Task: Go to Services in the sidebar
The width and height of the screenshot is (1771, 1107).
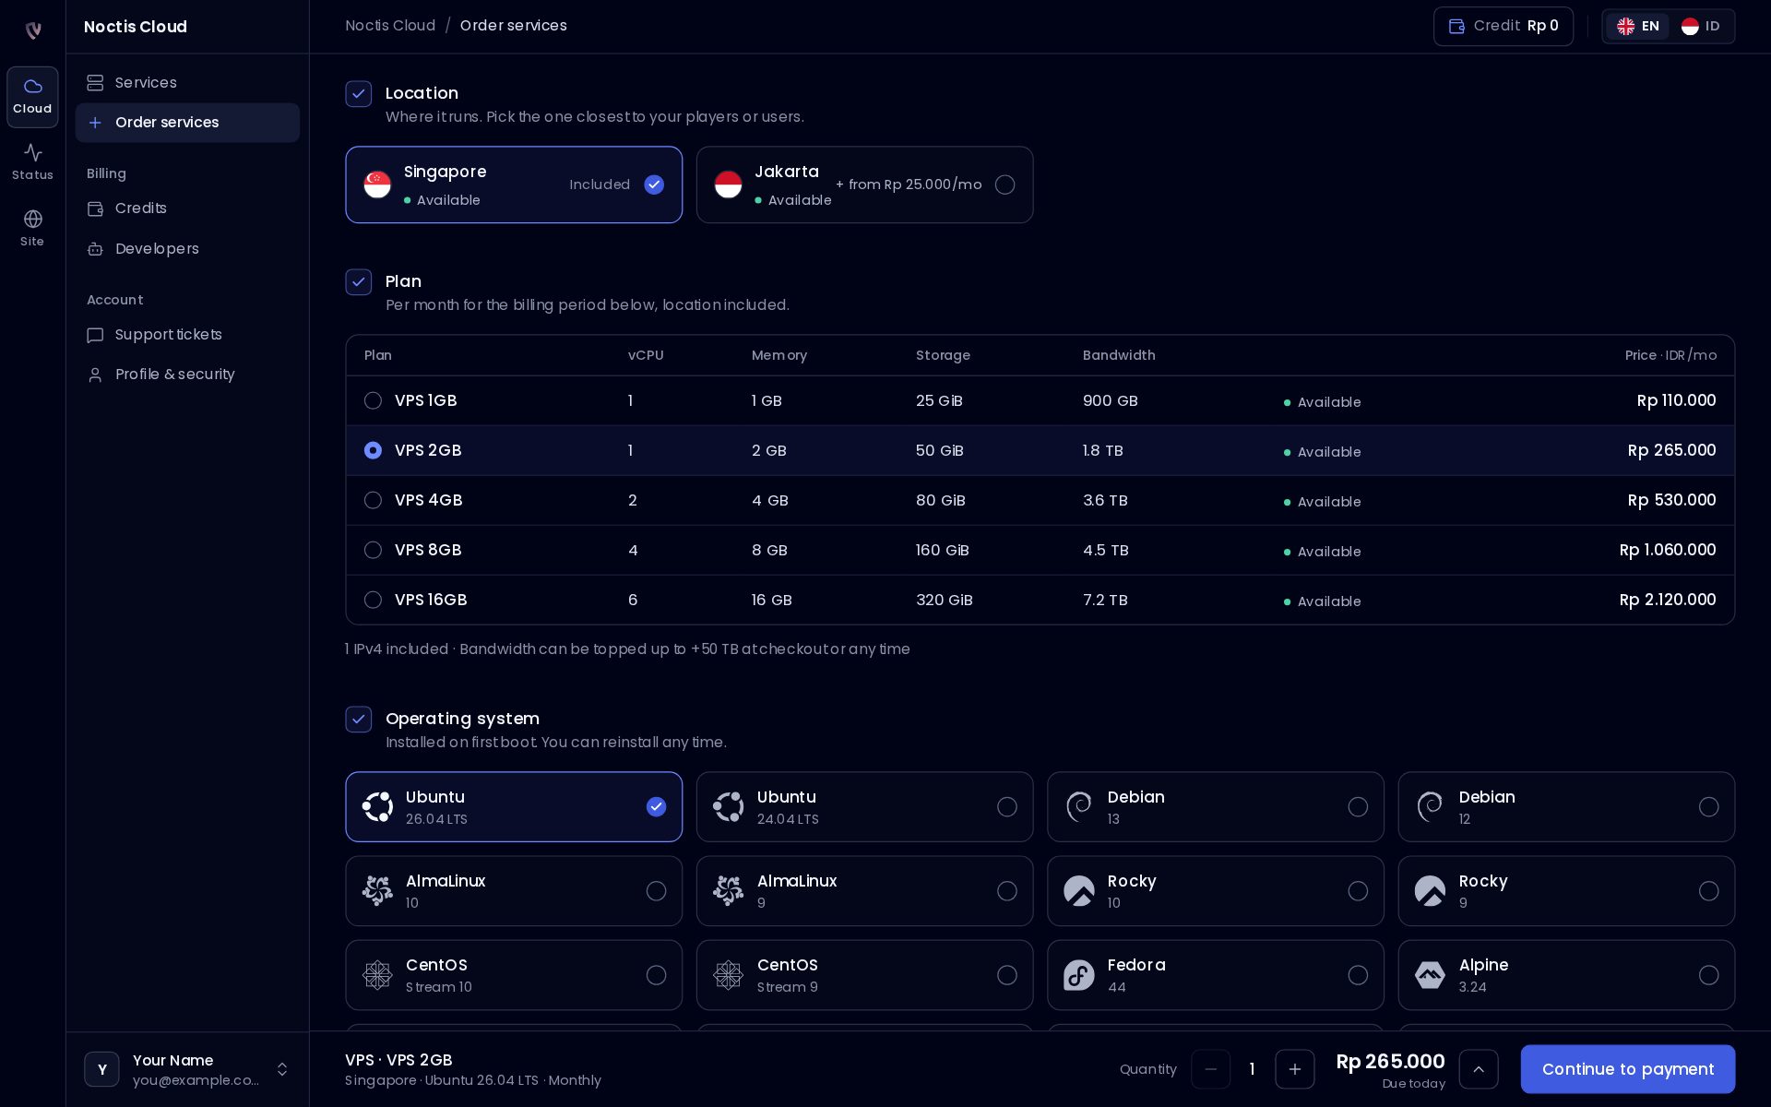Action: 187,83
